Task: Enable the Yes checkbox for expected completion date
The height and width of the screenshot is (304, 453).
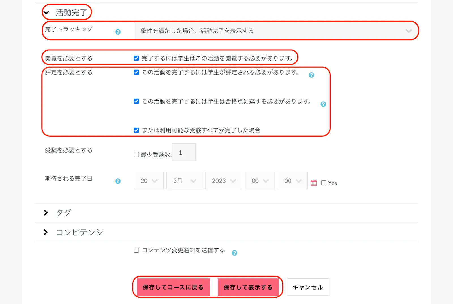Action: coord(324,183)
